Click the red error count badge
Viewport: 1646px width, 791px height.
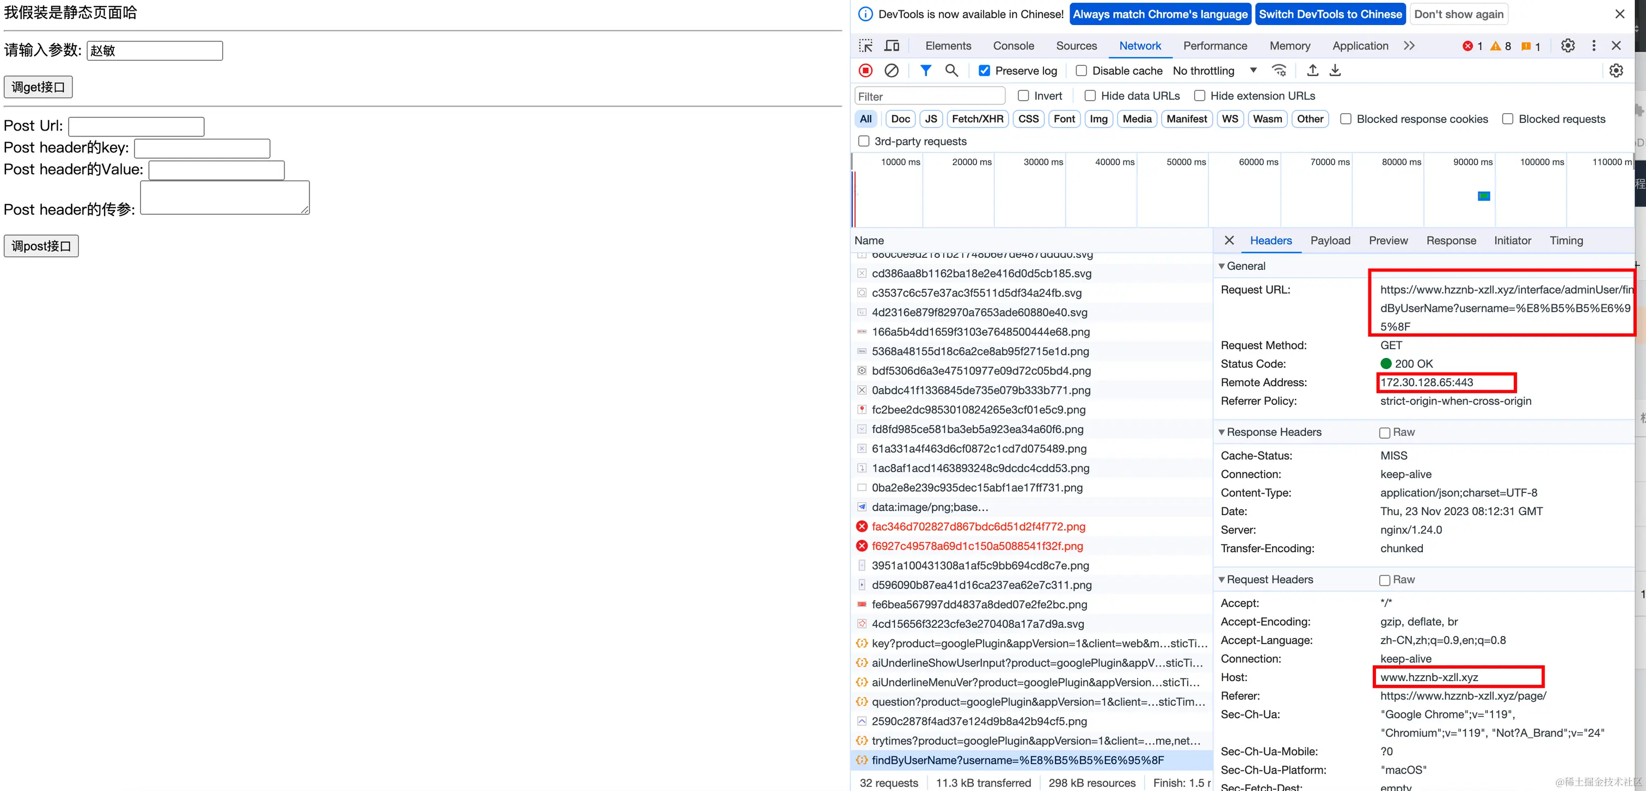click(x=1472, y=46)
